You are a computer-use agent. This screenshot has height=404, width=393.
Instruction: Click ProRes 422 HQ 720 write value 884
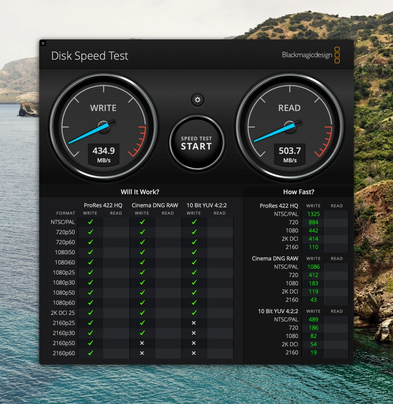(x=313, y=222)
